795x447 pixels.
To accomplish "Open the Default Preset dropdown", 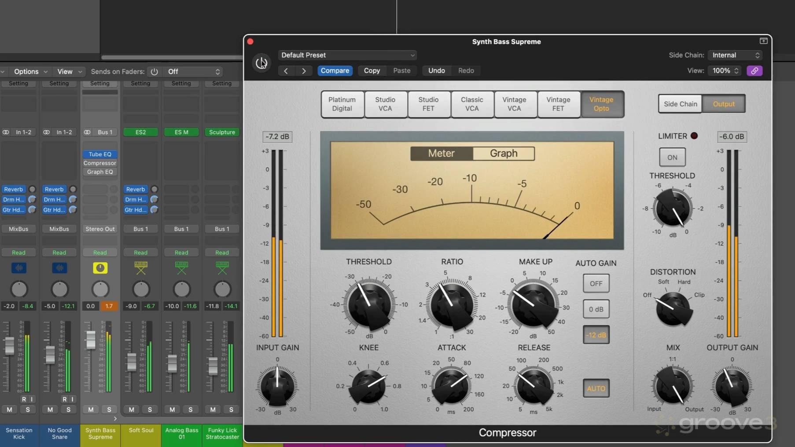I will (347, 55).
